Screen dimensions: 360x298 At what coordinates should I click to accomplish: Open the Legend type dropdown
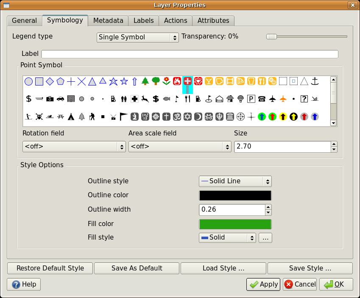coord(137,37)
